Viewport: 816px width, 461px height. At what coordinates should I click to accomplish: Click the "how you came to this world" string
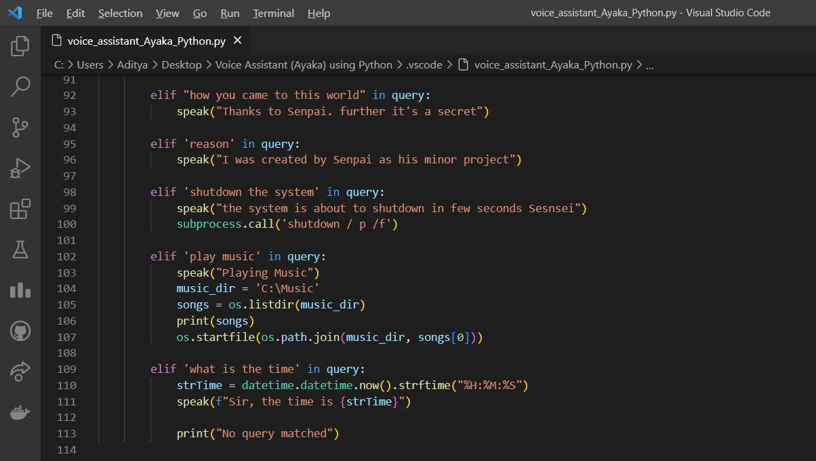[x=274, y=96]
